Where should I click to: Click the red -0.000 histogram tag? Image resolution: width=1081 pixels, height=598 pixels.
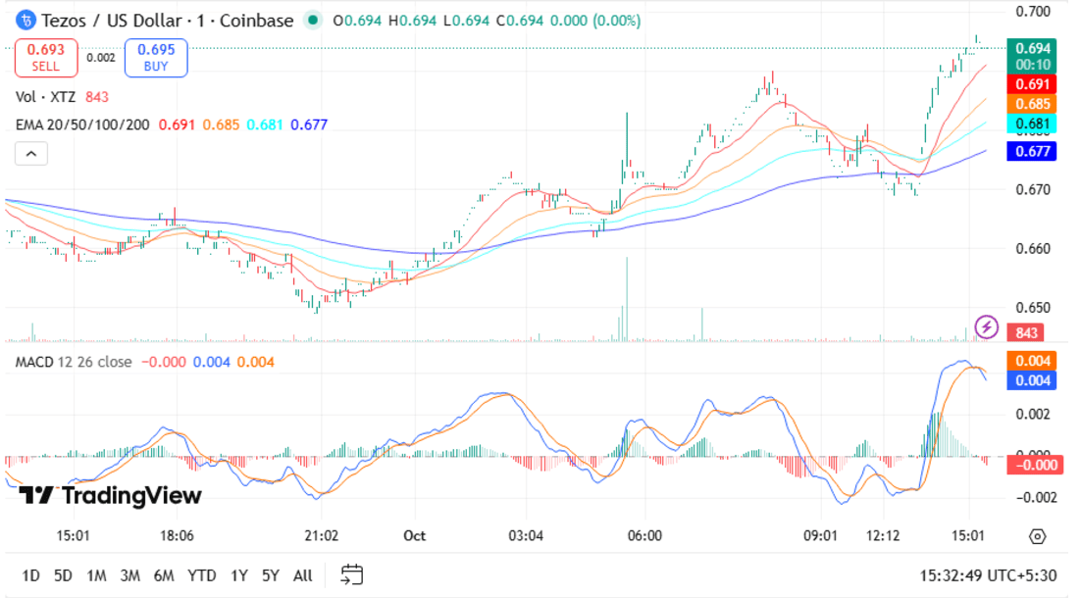point(1035,465)
